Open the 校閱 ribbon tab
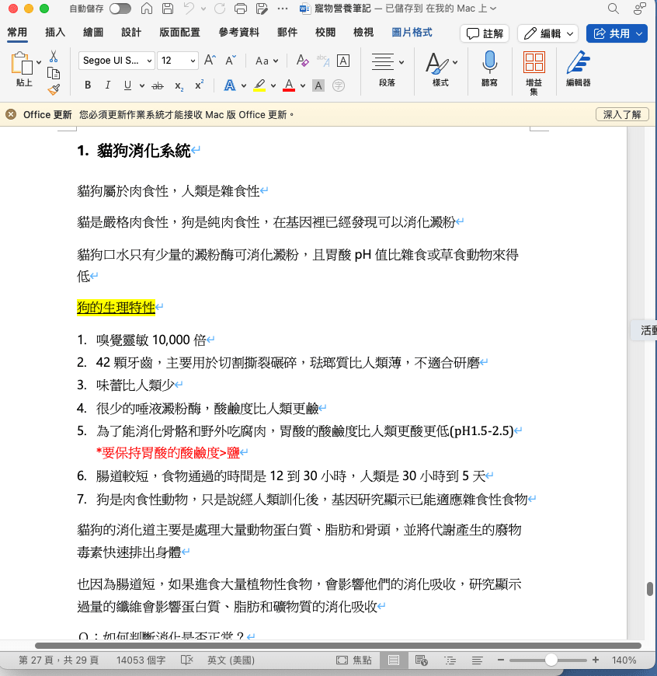The height and width of the screenshot is (676, 657). coord(325,33)
